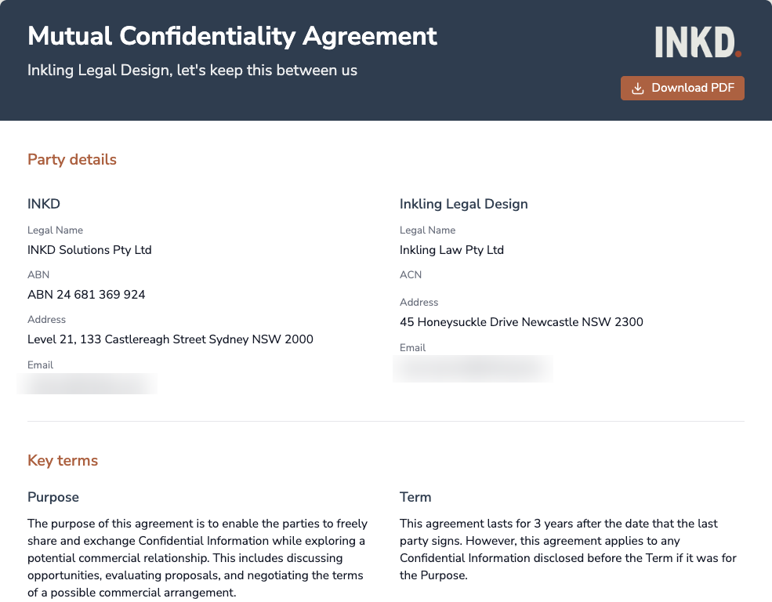Click the Term clause text about 3 years
The width and height of the screenshot is (772, 602).
coord(568,549)
